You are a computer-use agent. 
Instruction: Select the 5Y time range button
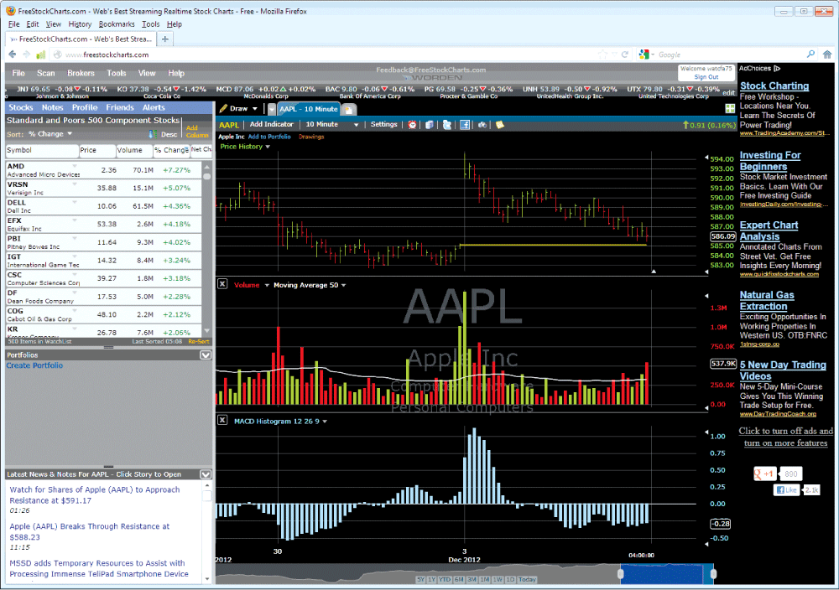click(420, 579)
